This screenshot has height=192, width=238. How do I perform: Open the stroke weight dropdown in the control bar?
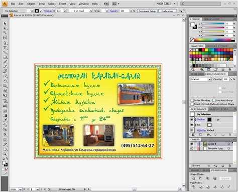click(65, 11)
